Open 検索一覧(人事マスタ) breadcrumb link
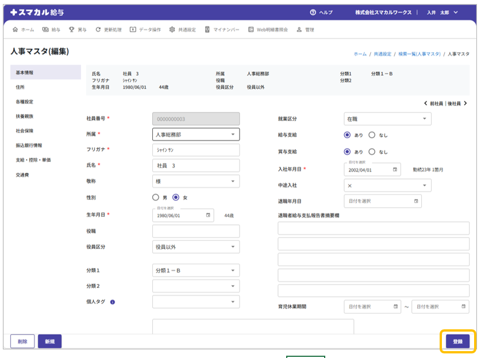The height and width of the screenshot is (358, 481). click(418, 54)
